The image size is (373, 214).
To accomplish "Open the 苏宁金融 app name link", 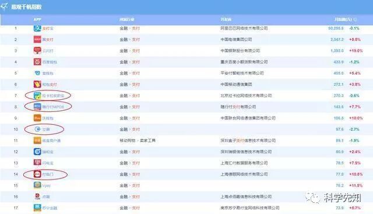I will click(50, 208).
